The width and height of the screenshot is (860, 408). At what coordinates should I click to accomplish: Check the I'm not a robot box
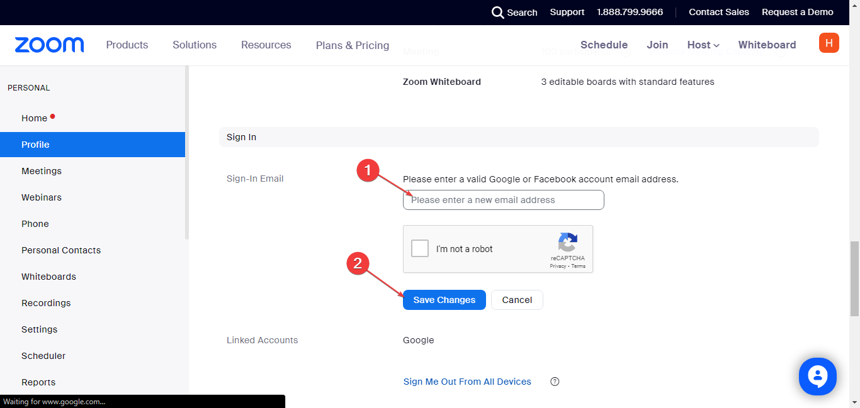(x=420, y=248)
